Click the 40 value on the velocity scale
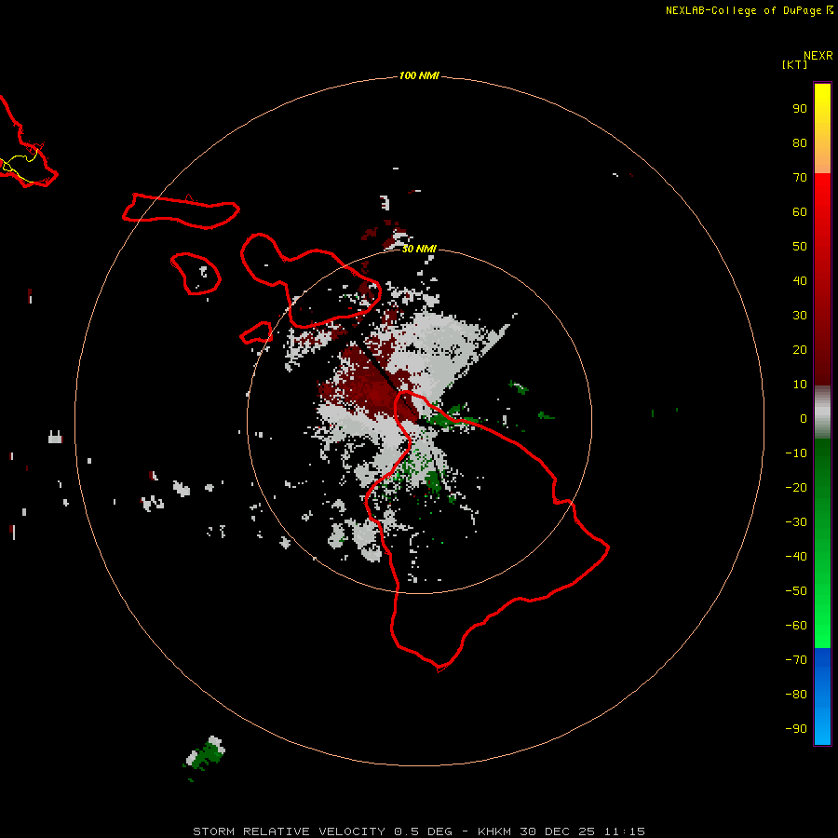The height and width of the screenshot is (838, 838). [800, 280]
